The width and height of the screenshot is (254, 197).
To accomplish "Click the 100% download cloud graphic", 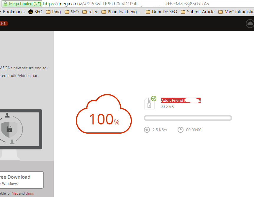I will point(104,114).
